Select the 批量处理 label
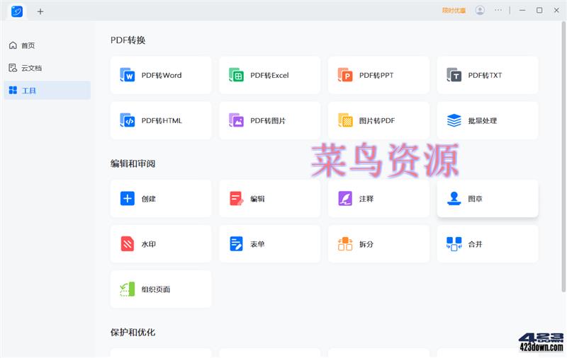This screenshot has width=567, height=358. click(483, 120)
